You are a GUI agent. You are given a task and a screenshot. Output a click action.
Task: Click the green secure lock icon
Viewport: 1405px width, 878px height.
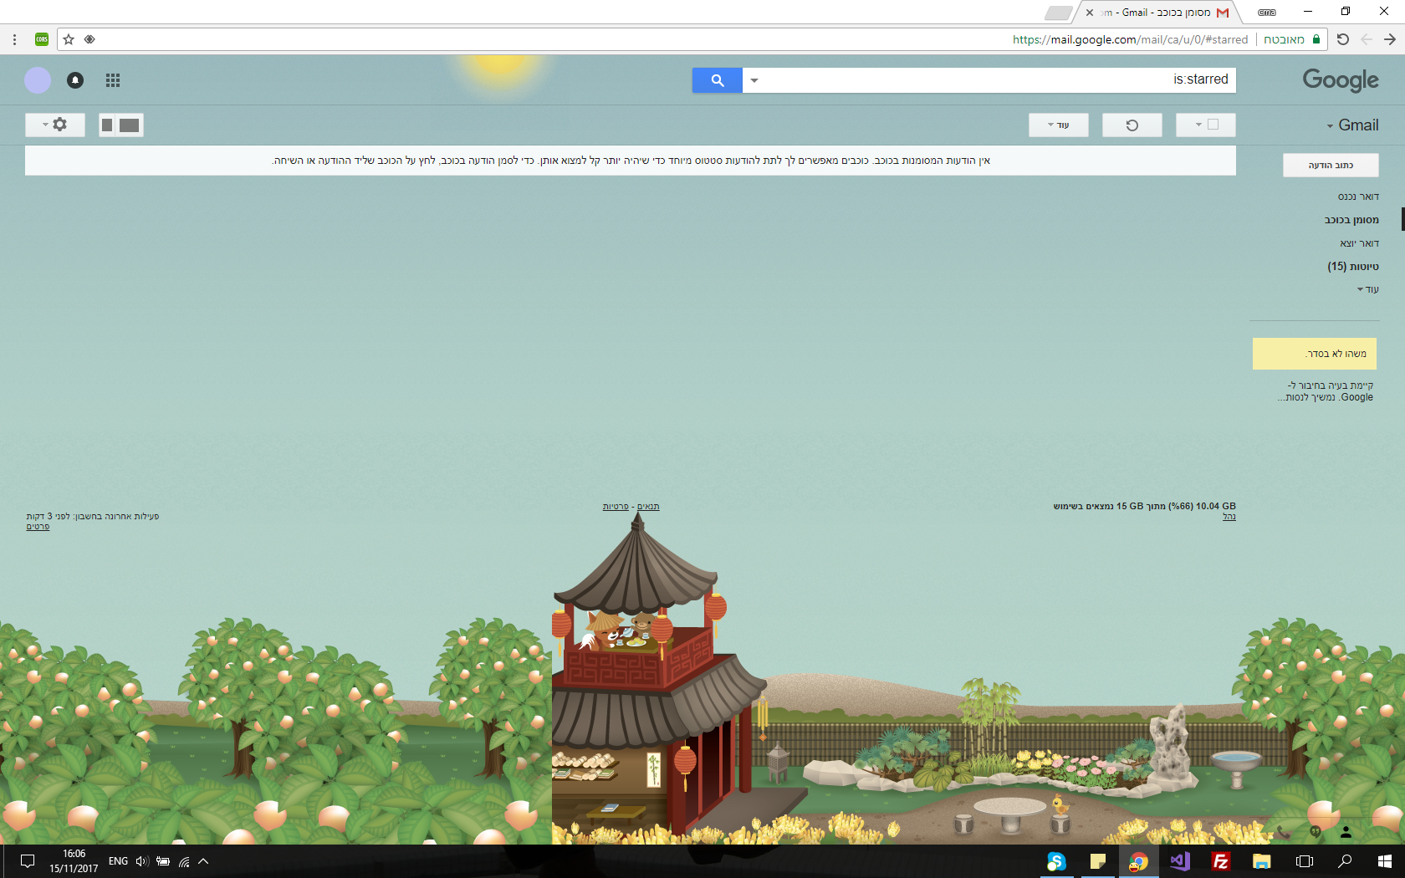point(1316,39)
